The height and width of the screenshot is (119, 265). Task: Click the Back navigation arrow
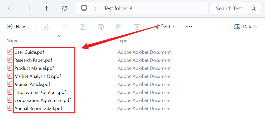pyautogui.click(x=10, y=8)
